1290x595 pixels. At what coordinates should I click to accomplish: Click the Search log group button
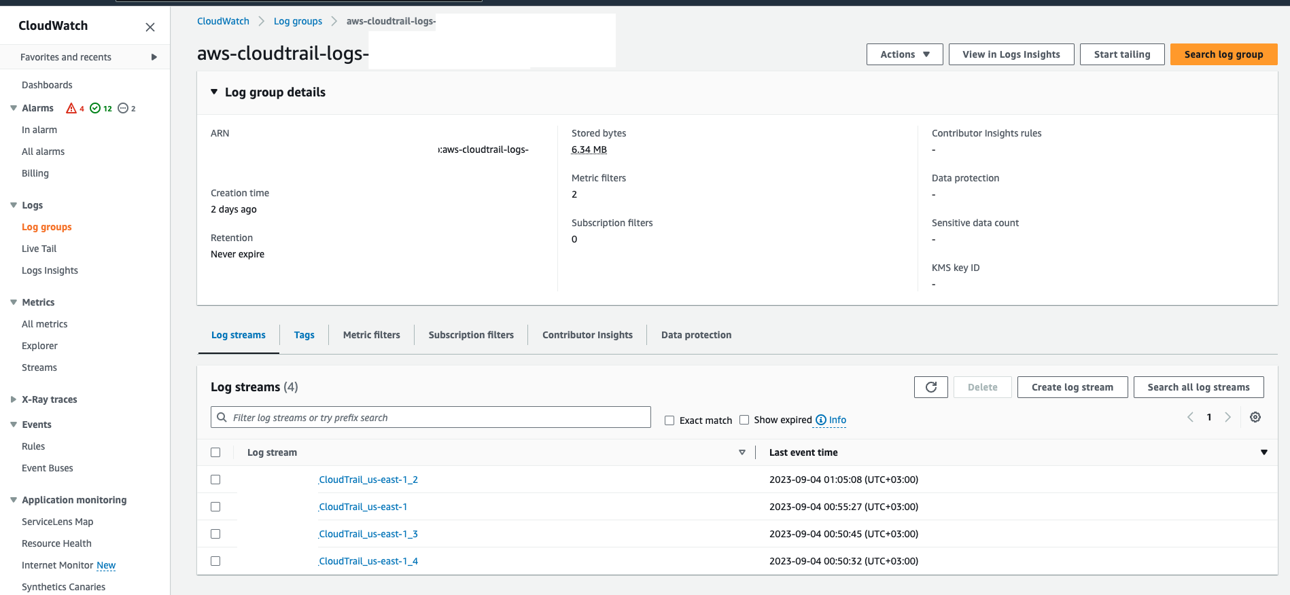pyautogui.click(x=1223, y=54)
